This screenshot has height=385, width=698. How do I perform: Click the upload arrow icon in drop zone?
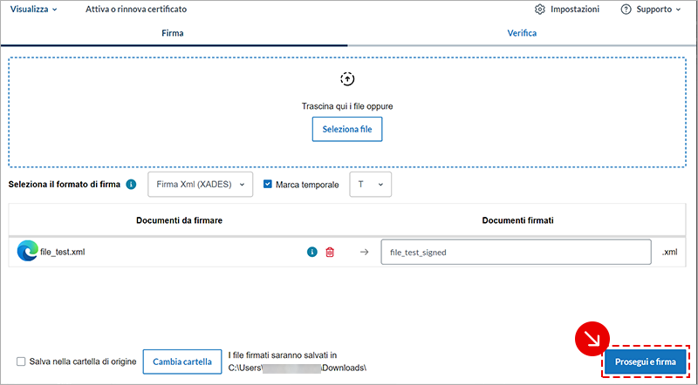coord(347,78)
